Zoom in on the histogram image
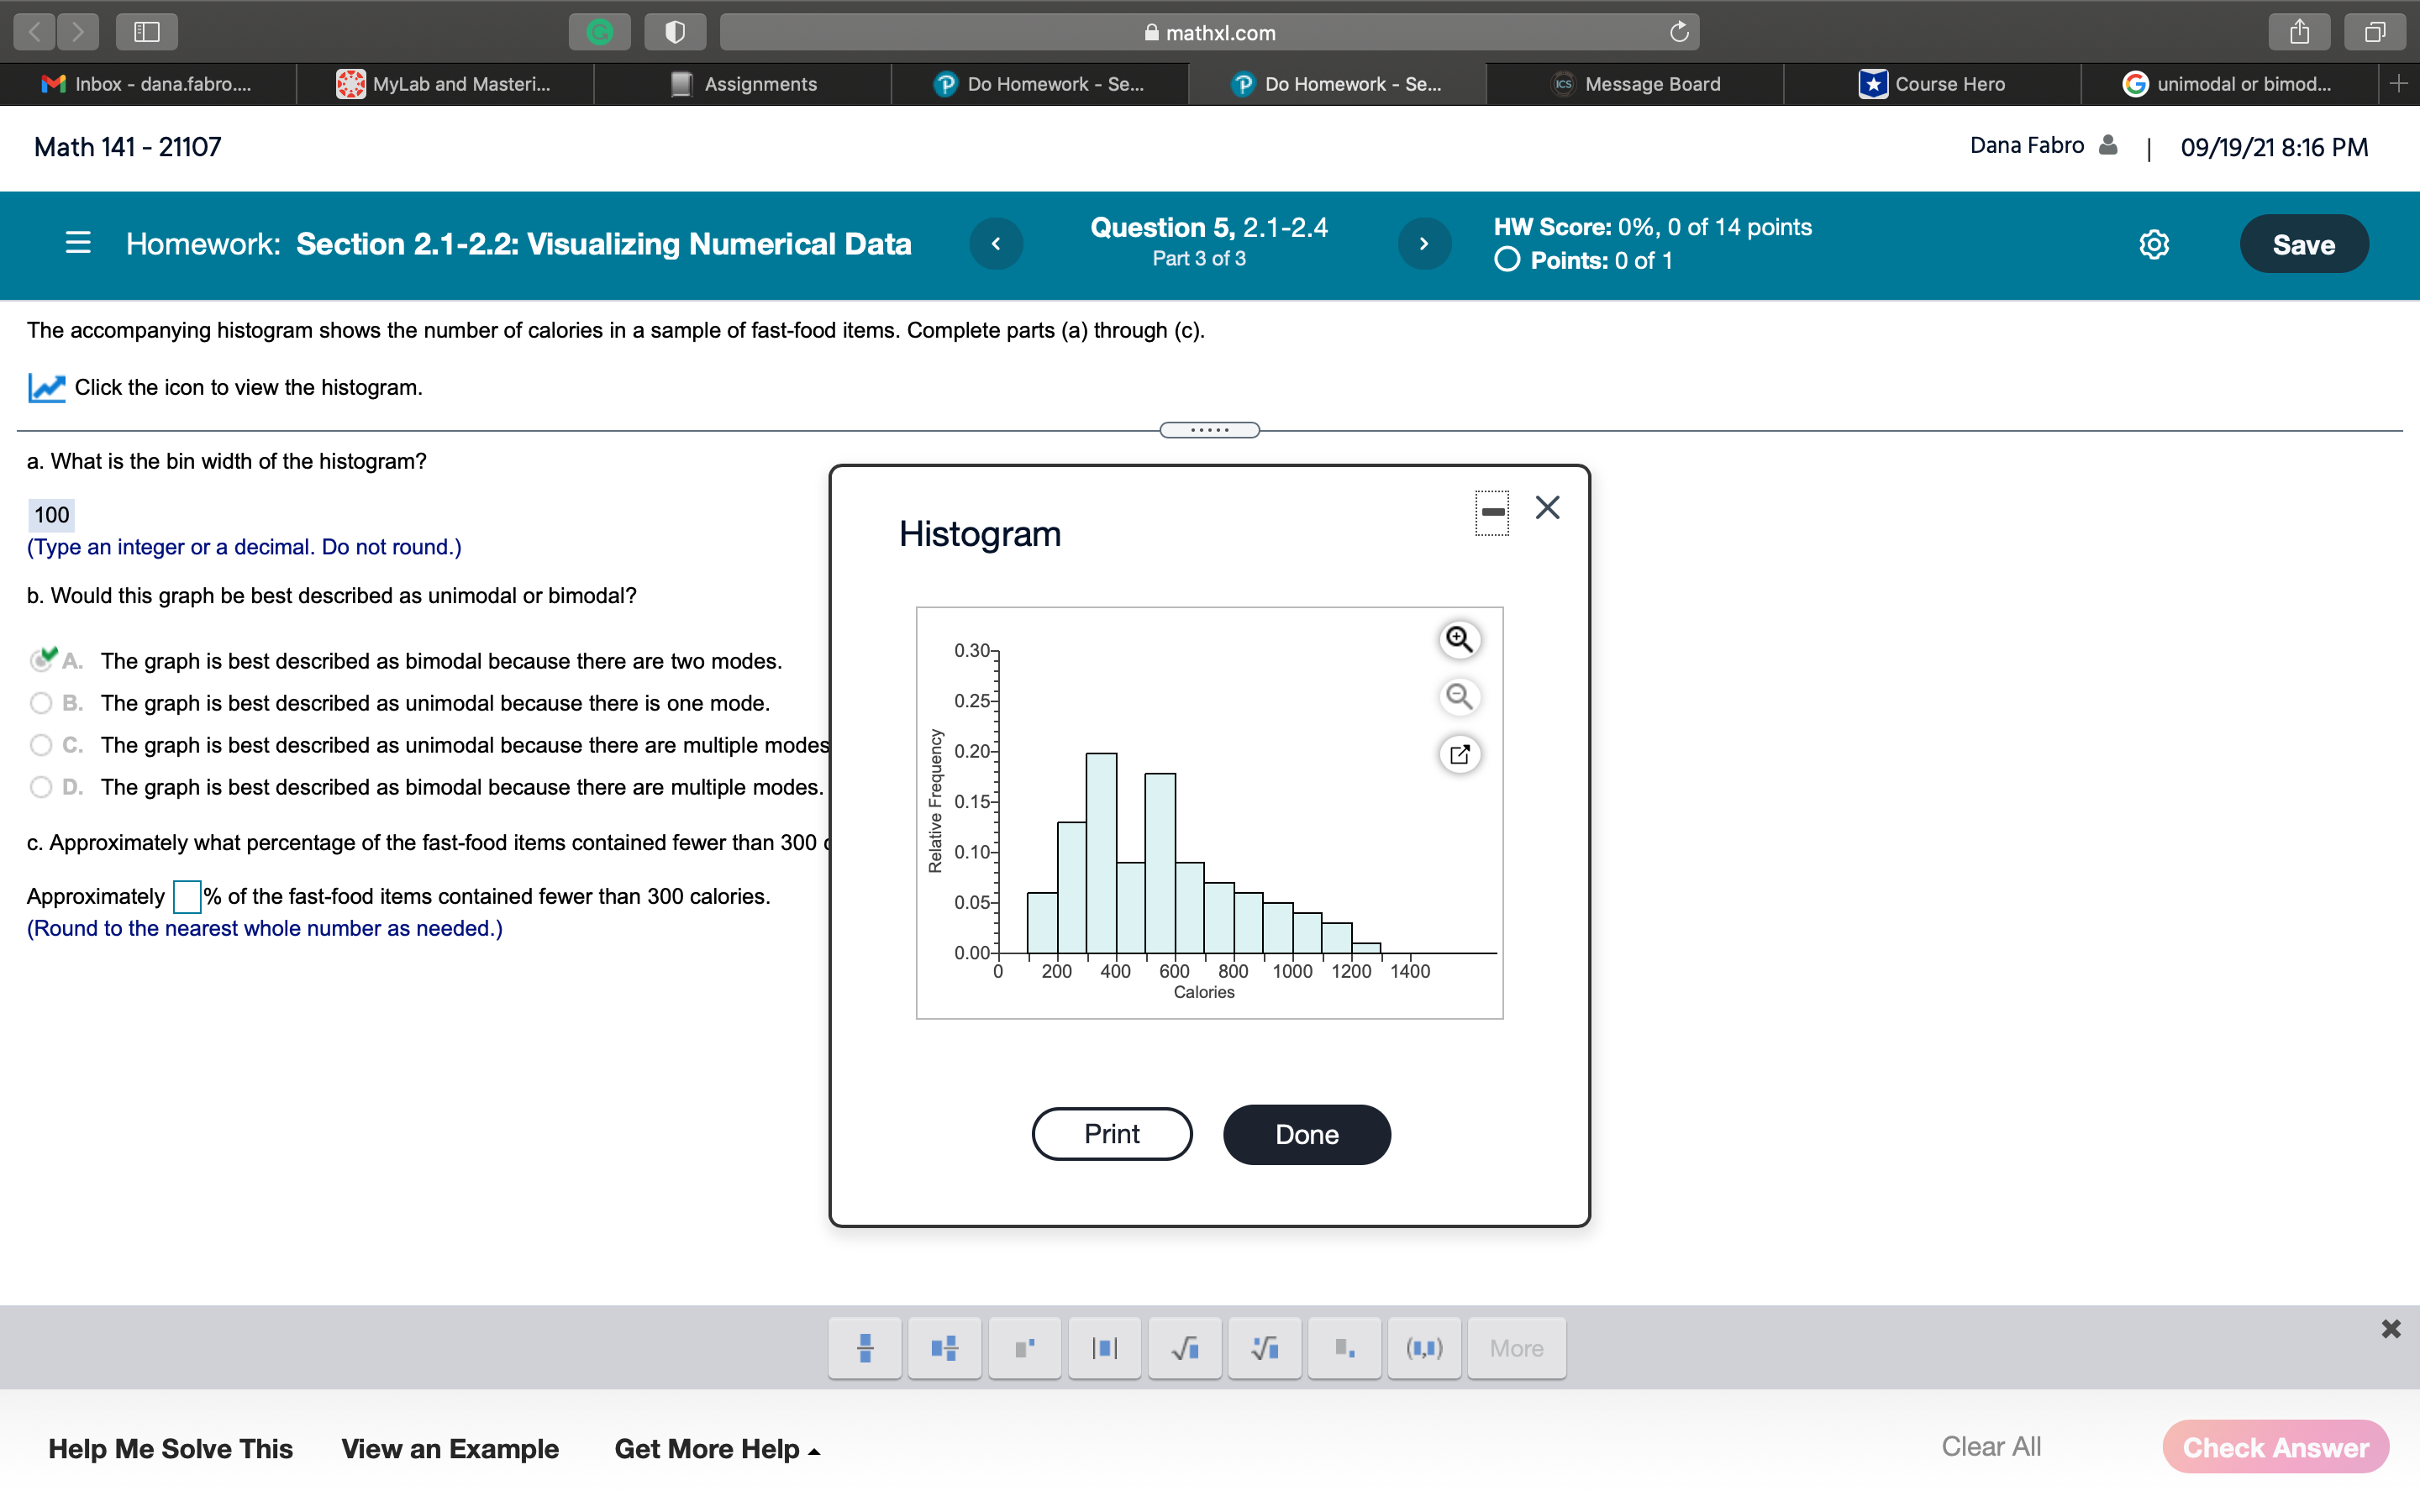Viewport: 2420px width, 1512px height. (1459, 639)
